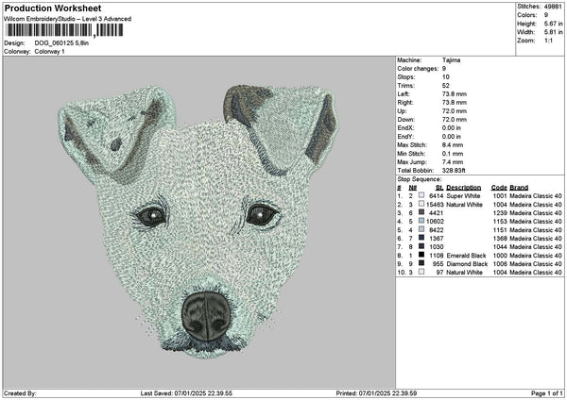Click stitch count 10602 in stop row 4
The width and height of the screenshot is (567, 400).
pos(435,222)
